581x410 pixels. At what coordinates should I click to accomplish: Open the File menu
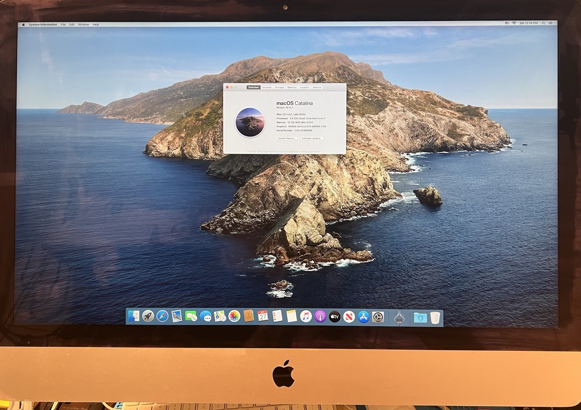point(63,24)
